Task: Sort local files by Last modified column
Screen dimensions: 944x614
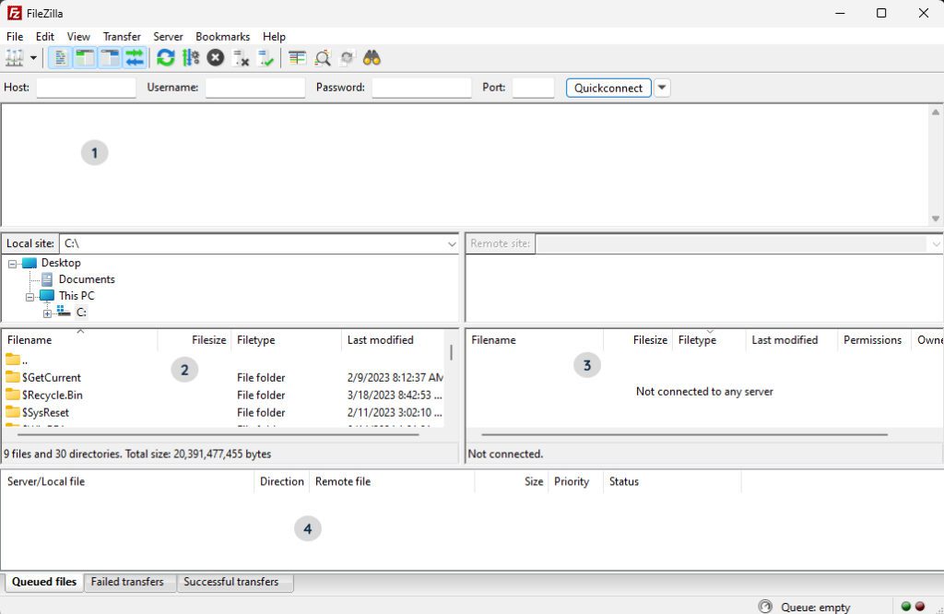Action: (393, 340)
